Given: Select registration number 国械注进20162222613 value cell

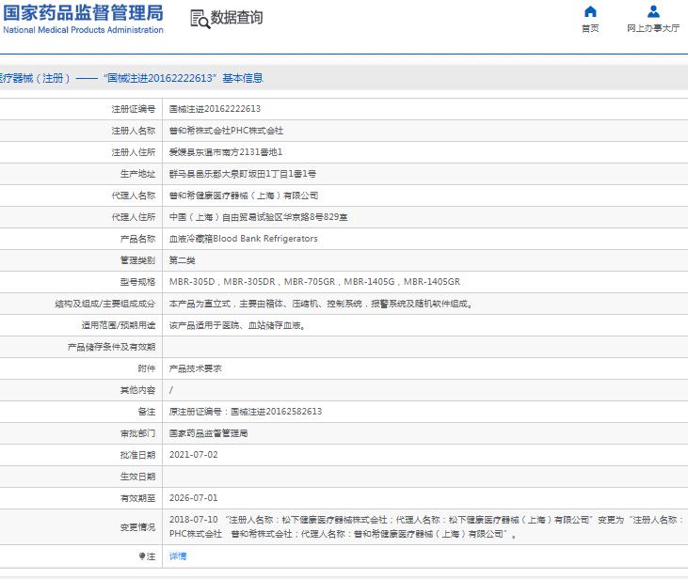Looking at the screenshot, I should [215, 109].
